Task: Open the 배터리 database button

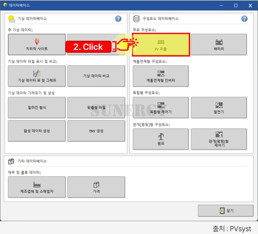Action: click(x=219, y=44)
